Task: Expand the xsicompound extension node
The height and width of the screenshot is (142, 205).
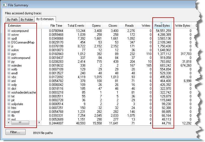Action: click(9, 31)
